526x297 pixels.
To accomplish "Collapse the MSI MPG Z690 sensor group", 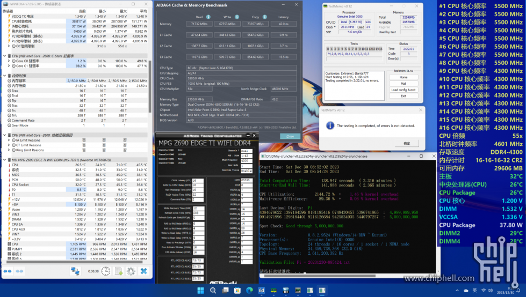I will coord(5,160).
